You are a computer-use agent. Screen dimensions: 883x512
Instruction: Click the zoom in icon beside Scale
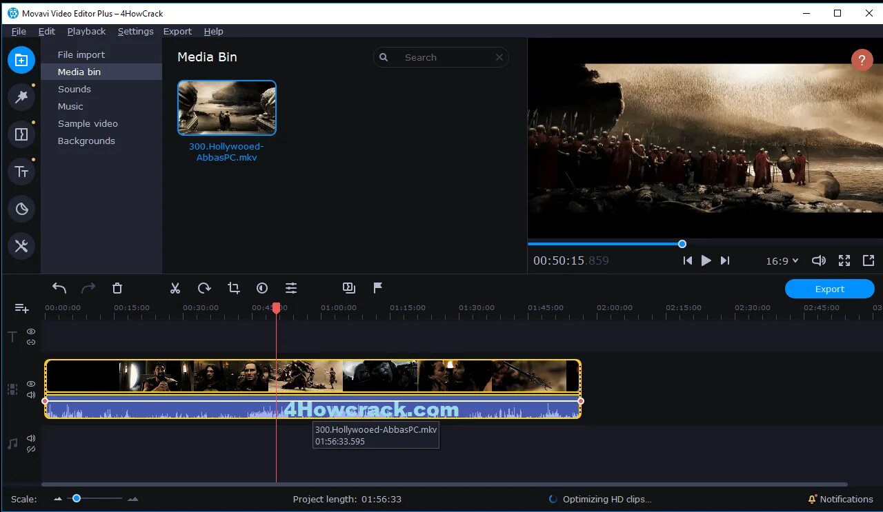coord(133,499)
